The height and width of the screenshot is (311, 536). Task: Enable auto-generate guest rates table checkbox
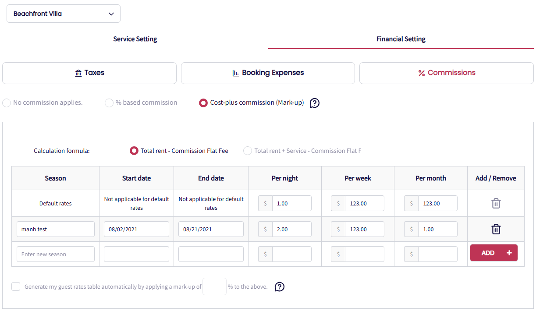click(16, 286)
